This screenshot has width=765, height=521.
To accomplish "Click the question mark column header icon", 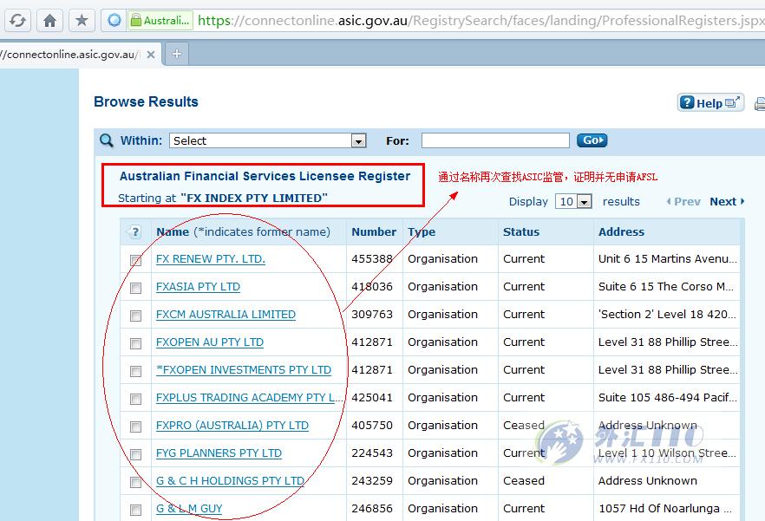I will (x=134, y=231).
